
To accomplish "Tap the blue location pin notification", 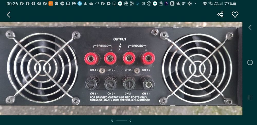I will click(x=80, y=3).
